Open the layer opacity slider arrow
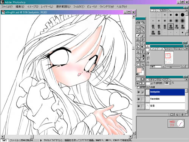The height and width of the screenshot is (142, 189). point(170,83)
